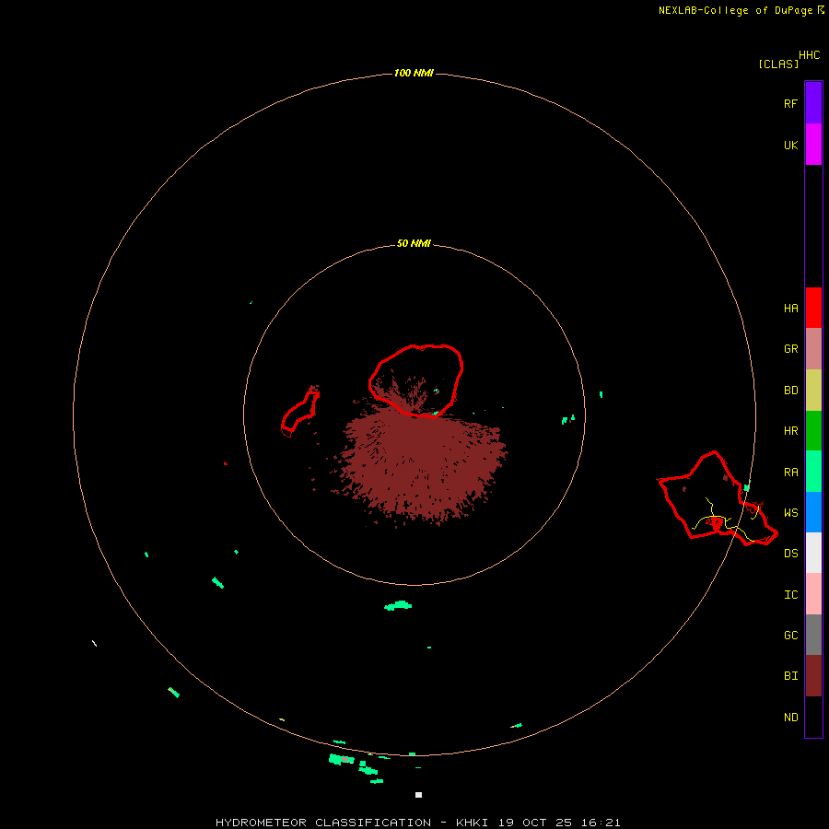Click the ND black legend swatch
Viewport: 829px width, 829px height.
point(813,717)
